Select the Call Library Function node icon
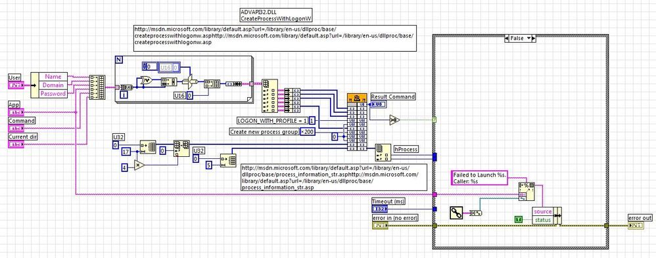The height and width of the screenshot is (258, 656). click(357, 98)
